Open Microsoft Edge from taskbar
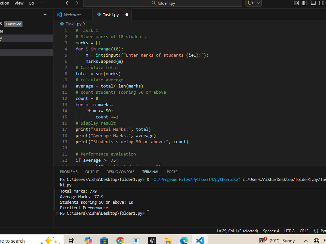 click(x=184, y=241)
